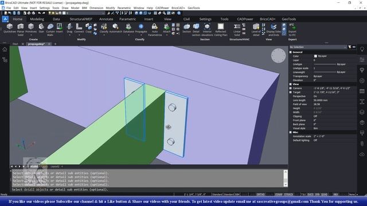367x206 pixels.
Task: Open the layer dropdown in the toolbar
Action: tap(83, 13)
